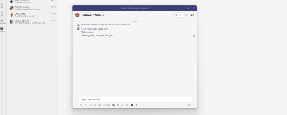The image size is (287, 115).
Task: Click the Chris Hoard sender name
Action: point(87,29)
